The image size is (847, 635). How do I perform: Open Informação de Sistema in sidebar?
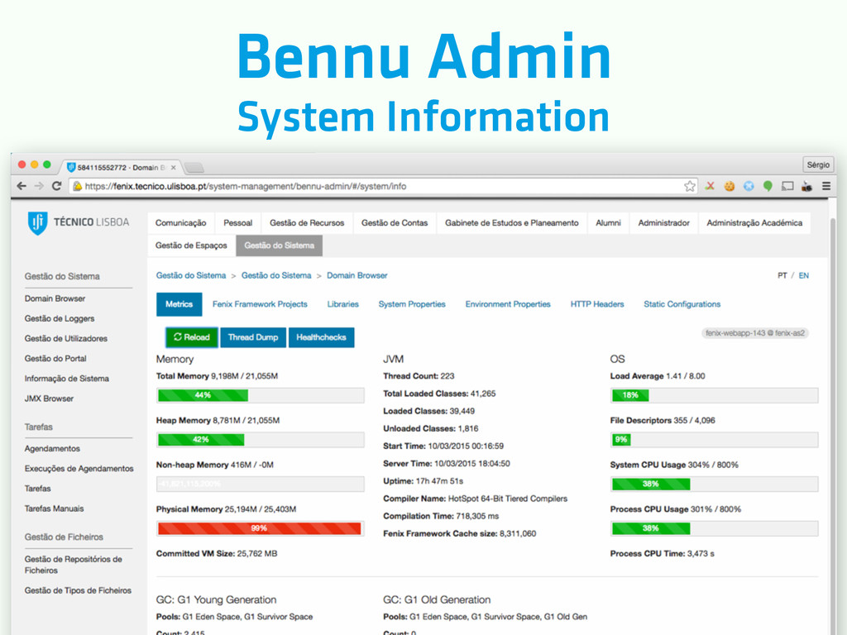pyautogui.click(x=67, y=379)
